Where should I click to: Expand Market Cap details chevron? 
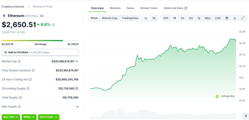point(77,62)
